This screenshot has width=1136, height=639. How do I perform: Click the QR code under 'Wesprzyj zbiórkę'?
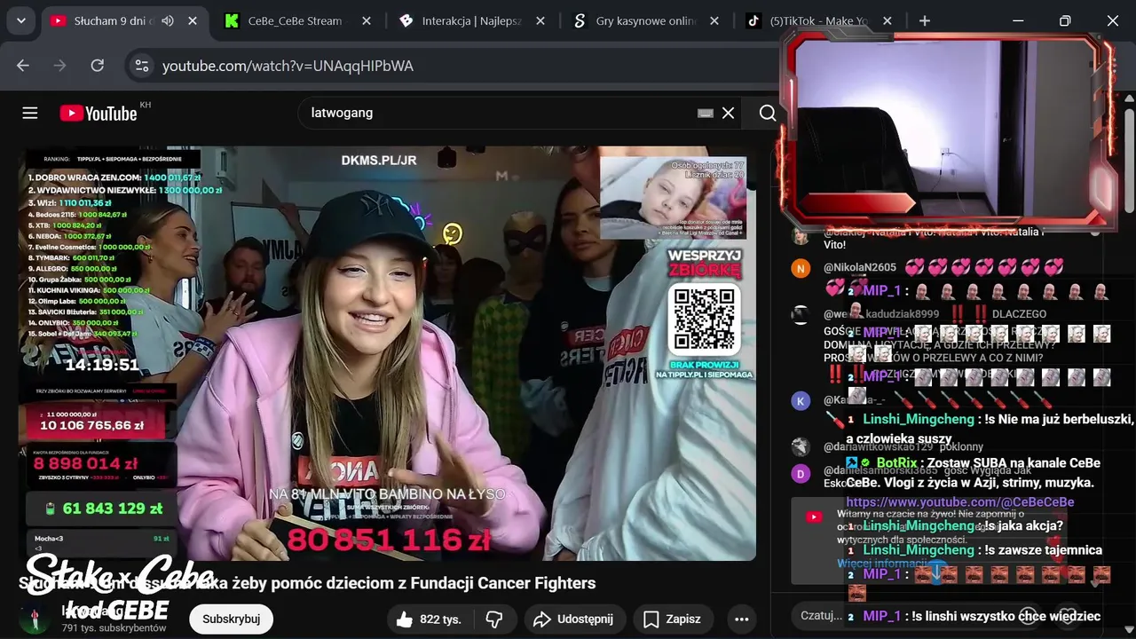point(705,318)
